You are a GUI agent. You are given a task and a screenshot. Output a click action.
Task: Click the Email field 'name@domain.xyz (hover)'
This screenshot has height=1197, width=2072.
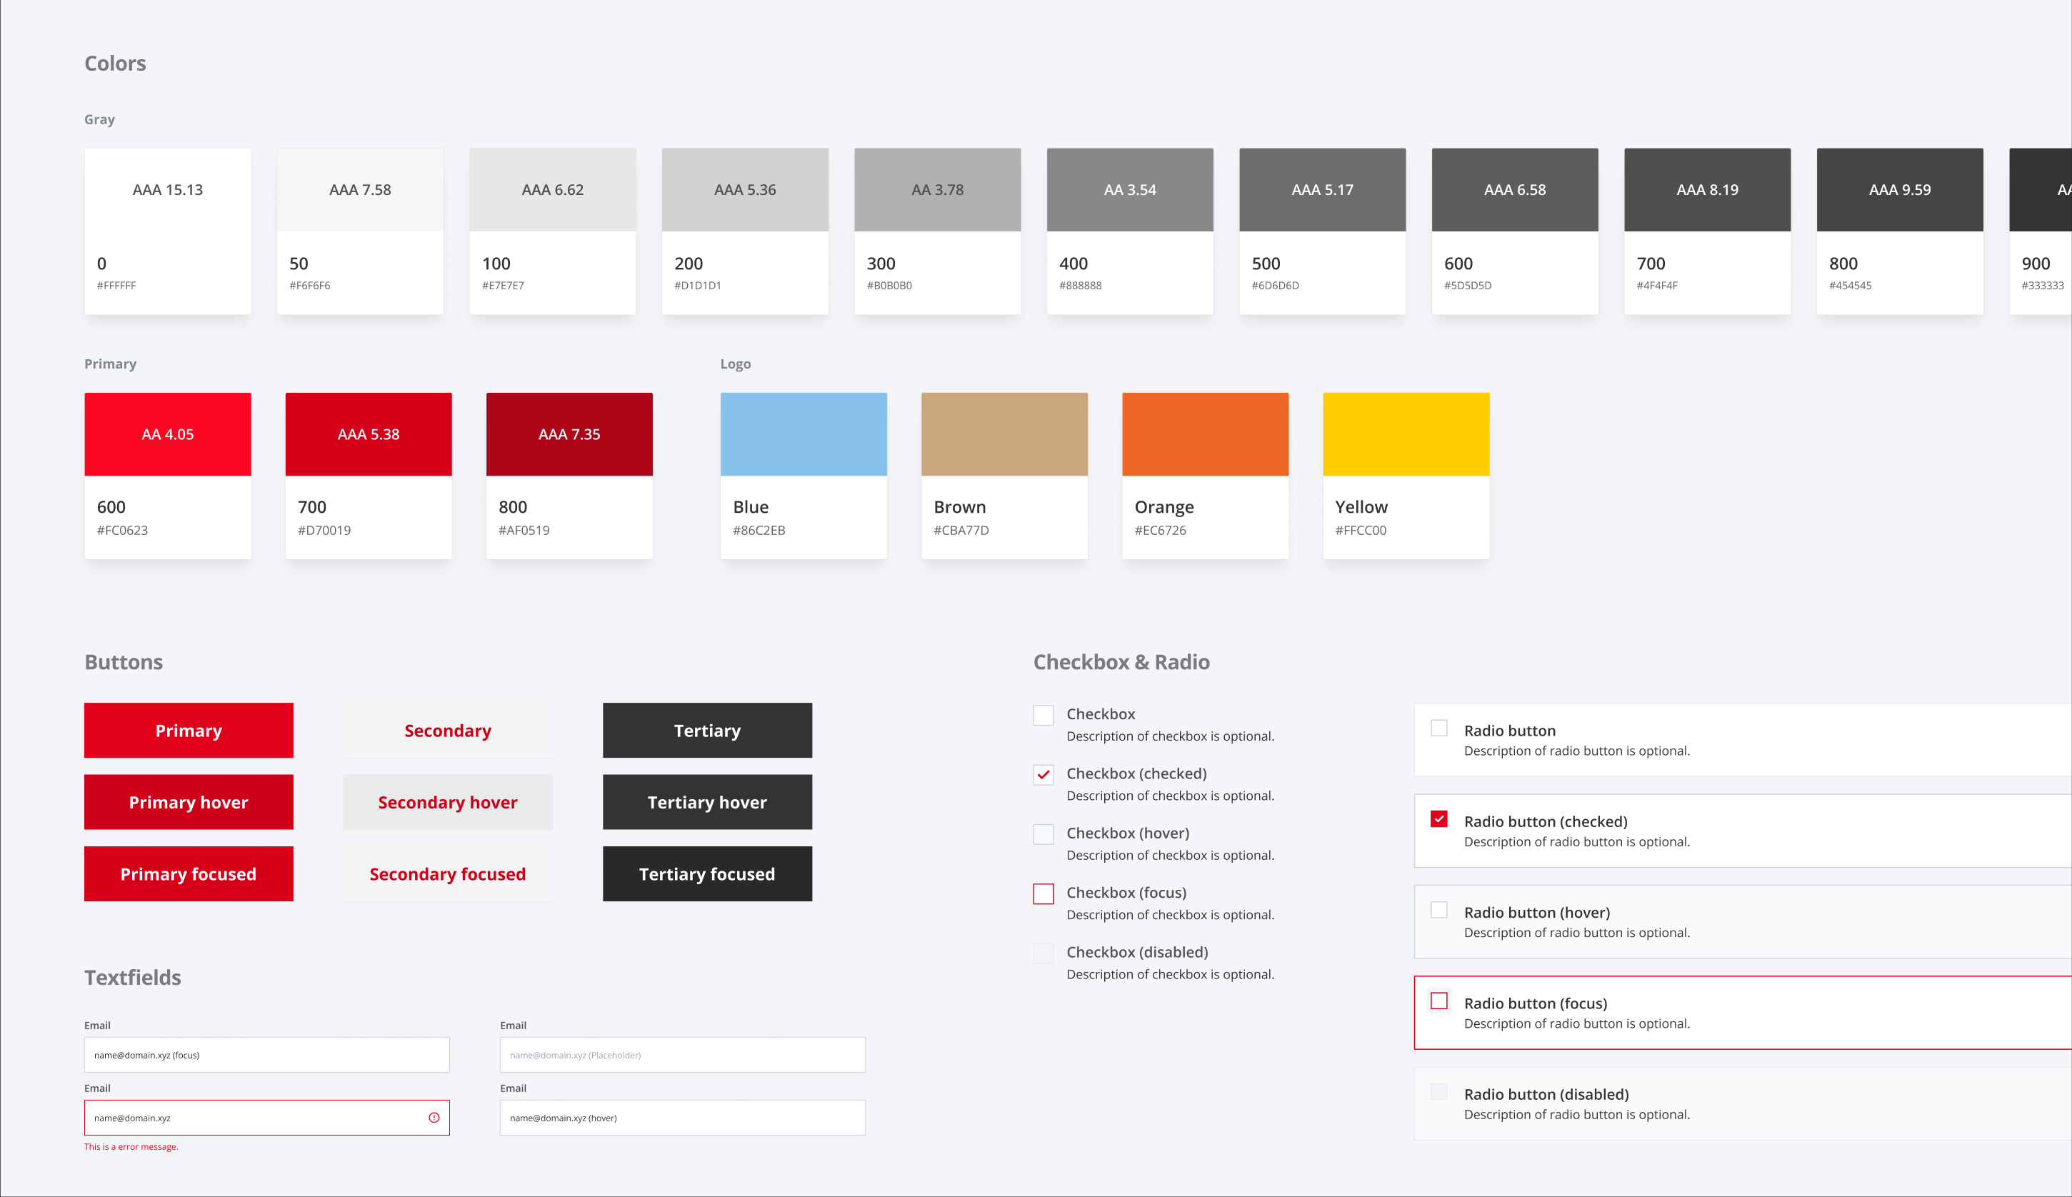point(683,1117)
